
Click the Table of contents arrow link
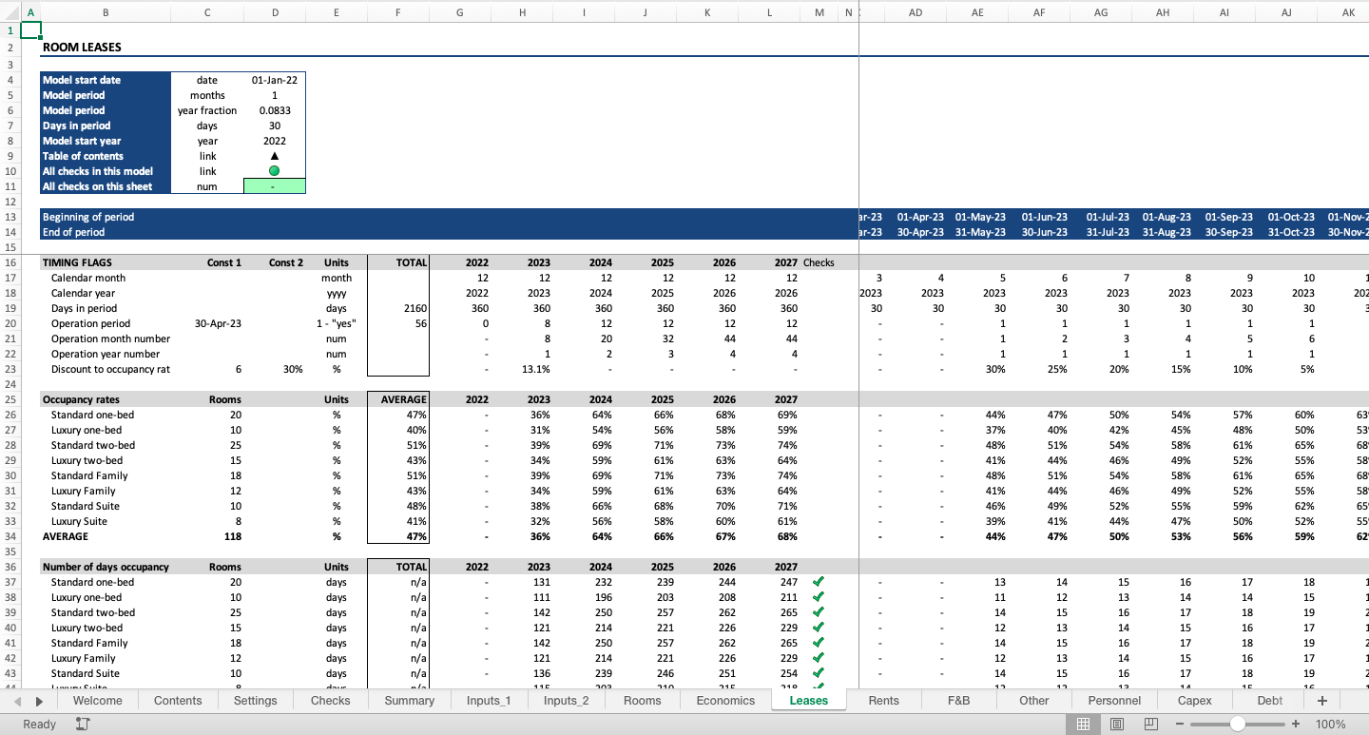pyautogui.click(x=275, y=156)
